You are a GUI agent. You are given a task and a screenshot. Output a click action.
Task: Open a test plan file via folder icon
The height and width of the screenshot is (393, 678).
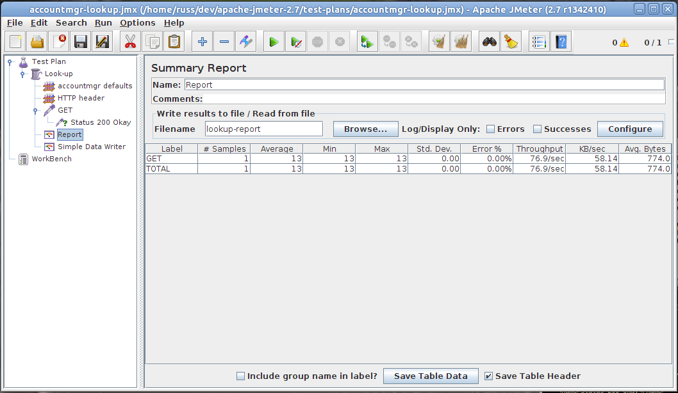(x=37, y=42)
